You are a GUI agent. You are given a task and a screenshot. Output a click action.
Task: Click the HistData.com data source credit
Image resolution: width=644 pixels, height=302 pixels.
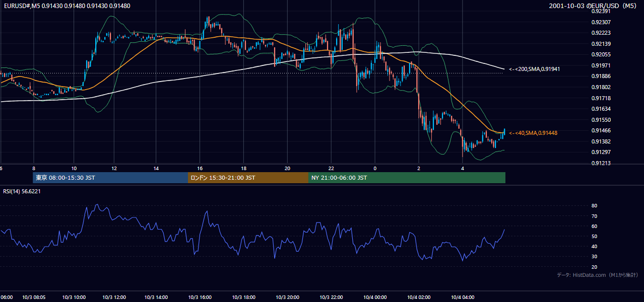pos(598,275)
